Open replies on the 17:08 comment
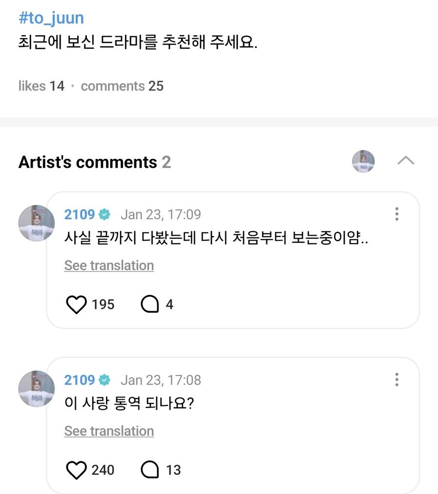The image size is (438, 494). pyautogui.click(x=150, y=470)
